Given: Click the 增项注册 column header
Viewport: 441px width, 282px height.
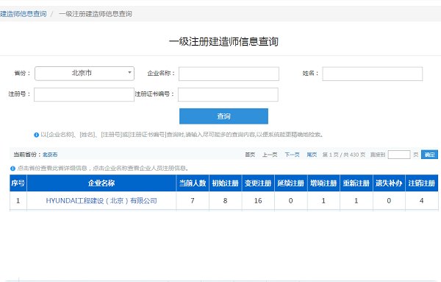Looking at the screenshot, I should click(x=323, y=183).
